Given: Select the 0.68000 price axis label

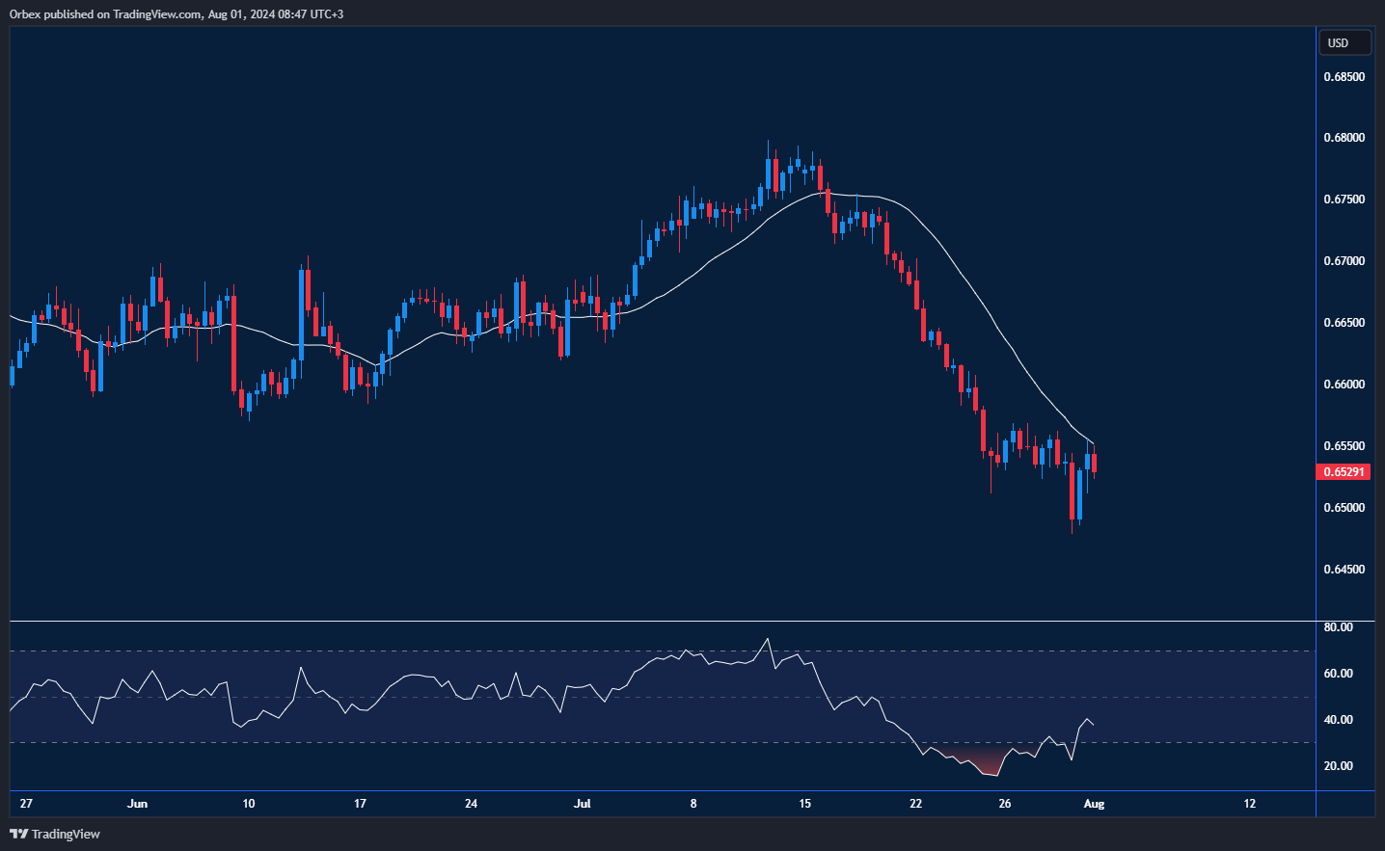Looking at the screenshot, I should (x=1344, y=138).
